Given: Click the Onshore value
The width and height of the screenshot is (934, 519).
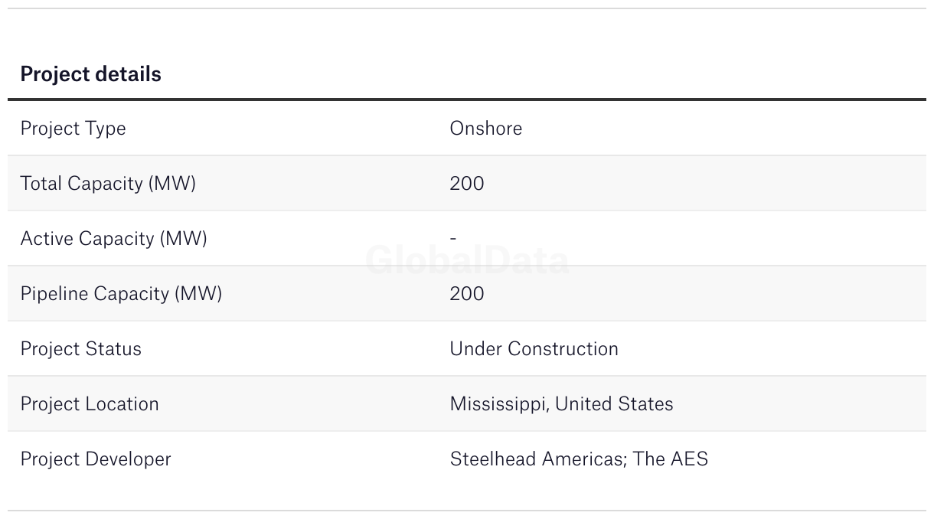Looking at the screenshot, I should [x=485, y=129].
